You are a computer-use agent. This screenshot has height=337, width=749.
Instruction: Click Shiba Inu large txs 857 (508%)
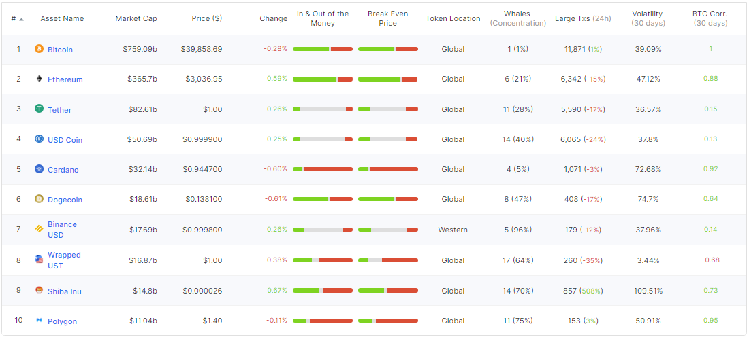click(583, 290)
